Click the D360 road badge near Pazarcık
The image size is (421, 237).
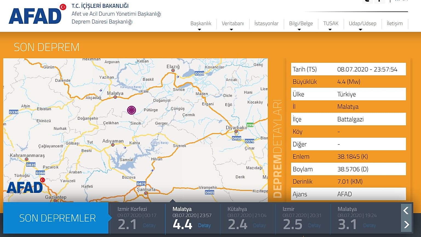point(40,173)
